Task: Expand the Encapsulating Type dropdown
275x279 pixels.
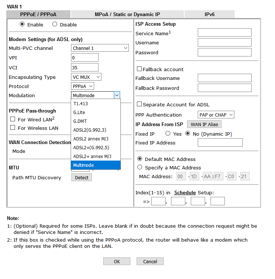Action: (86, 77)
